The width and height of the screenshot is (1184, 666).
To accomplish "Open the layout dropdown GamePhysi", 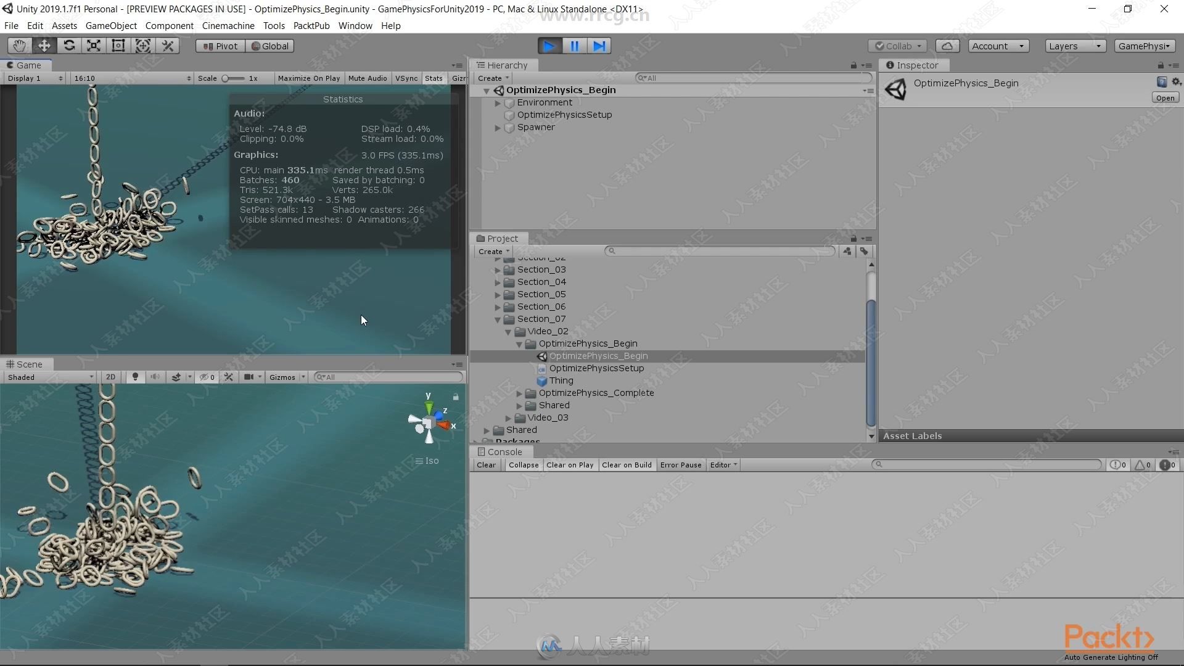I will point(1145,46).
